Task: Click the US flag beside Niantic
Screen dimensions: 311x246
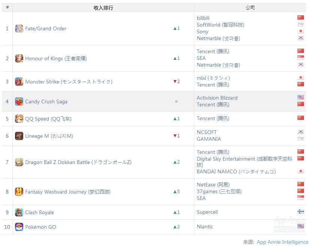Action: click(301, 226)
